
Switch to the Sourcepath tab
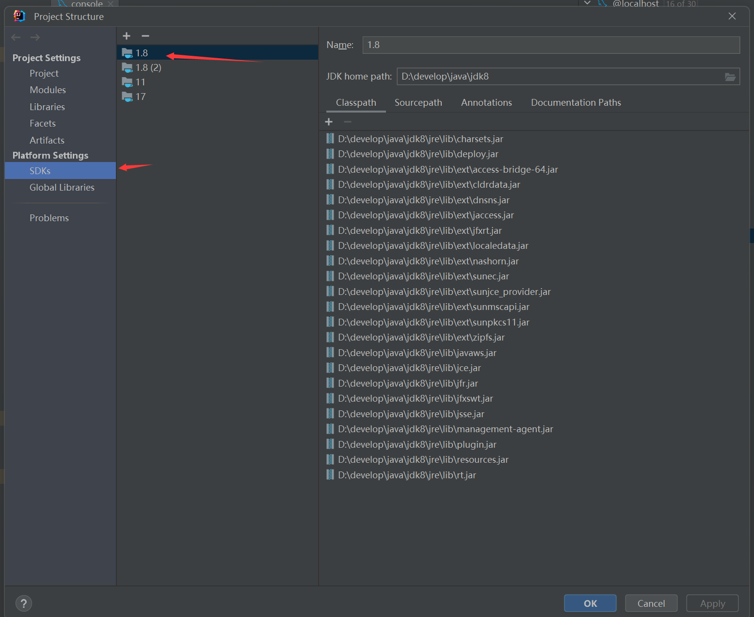(x=418, y=102)
